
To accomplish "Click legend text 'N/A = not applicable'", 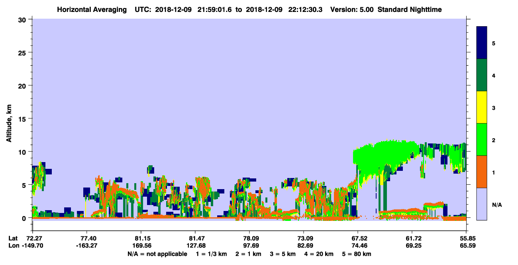I will point(157,254).
